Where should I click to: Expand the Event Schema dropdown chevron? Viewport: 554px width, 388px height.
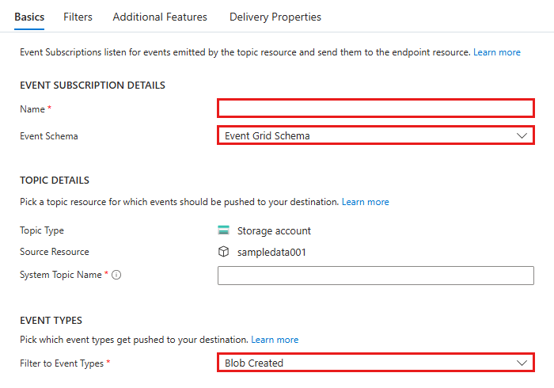(x=522, y=135)
